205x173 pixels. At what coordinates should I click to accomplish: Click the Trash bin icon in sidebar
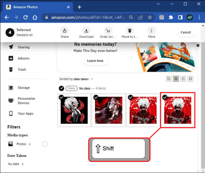[11, 69]
